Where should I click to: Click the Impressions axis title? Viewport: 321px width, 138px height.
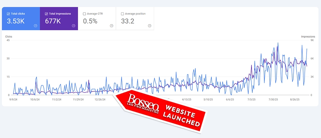(308, 37)
